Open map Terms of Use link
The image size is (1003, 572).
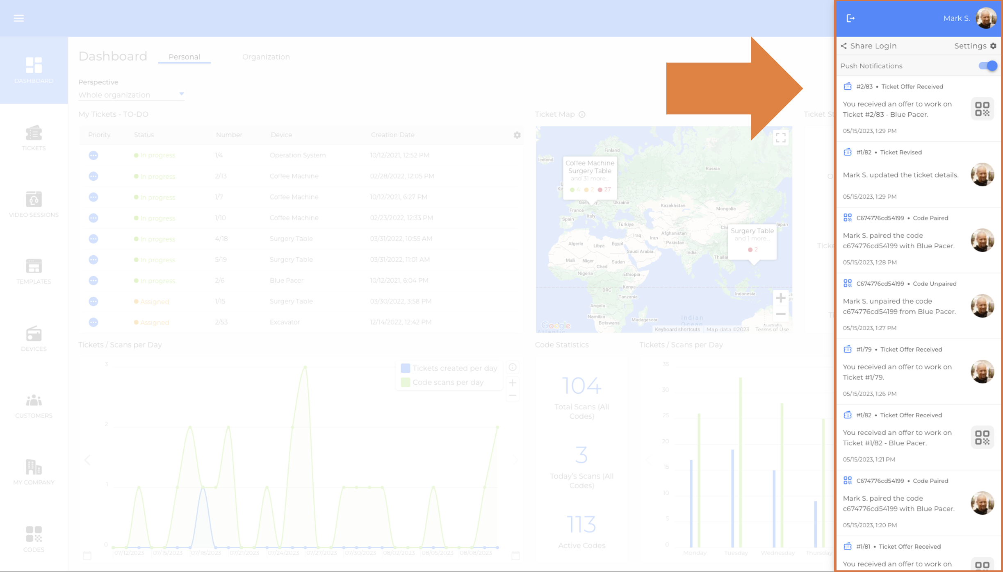[772, 329]
